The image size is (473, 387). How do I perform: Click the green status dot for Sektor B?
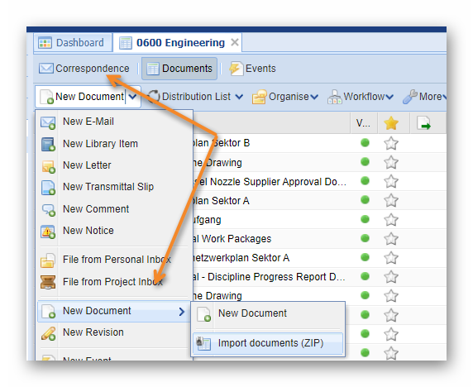[365, 143]
